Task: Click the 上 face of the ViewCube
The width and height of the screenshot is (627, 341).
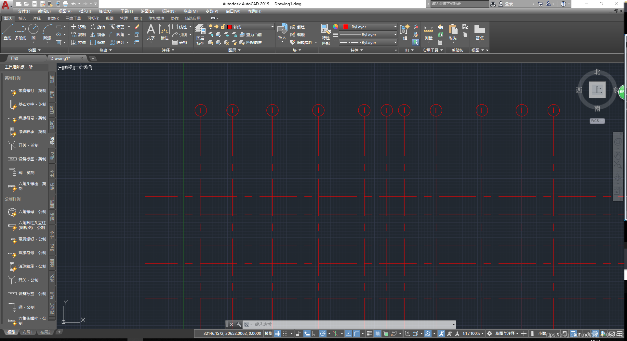Action: click(x=597, y=90)
